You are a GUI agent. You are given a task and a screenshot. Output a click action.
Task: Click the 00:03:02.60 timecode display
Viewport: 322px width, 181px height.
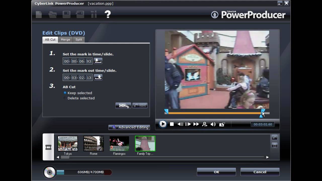tap(263, 124)
